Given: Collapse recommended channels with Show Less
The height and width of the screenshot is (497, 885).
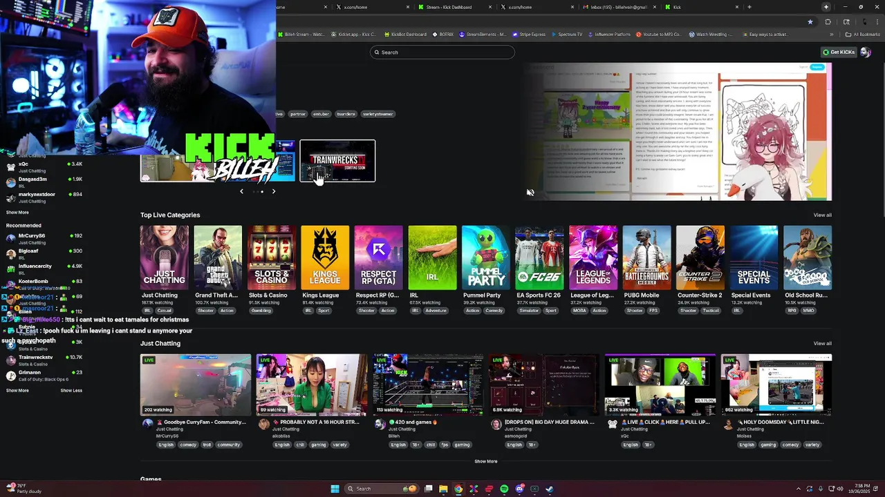Looking at the screenshot, I should tap(71, 391).
